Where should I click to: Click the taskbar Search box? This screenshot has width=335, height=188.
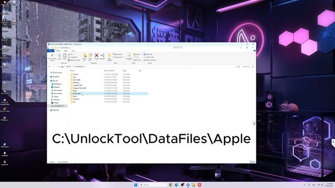[x=153, y=185]
